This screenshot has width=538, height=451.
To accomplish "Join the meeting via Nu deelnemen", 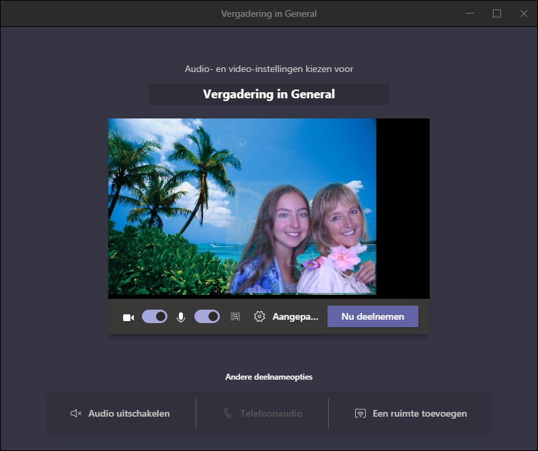I will coord(373,316).
